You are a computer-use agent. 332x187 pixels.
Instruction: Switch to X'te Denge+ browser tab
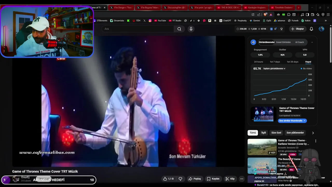(121, 8)
